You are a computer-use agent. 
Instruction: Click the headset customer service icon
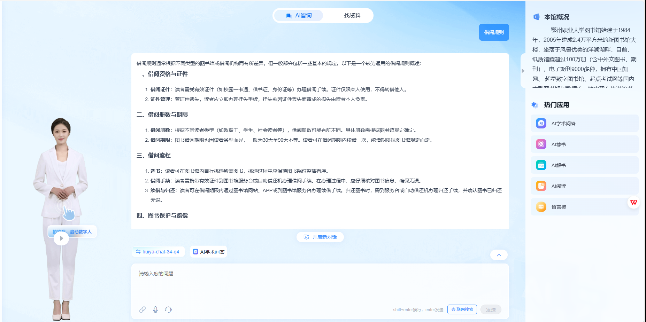(x=168, y=309)
